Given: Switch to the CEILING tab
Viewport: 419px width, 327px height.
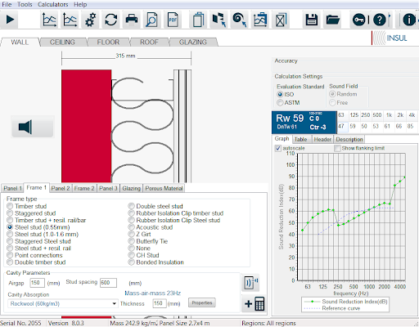Looking at the screenshot, I should point(62,43).
